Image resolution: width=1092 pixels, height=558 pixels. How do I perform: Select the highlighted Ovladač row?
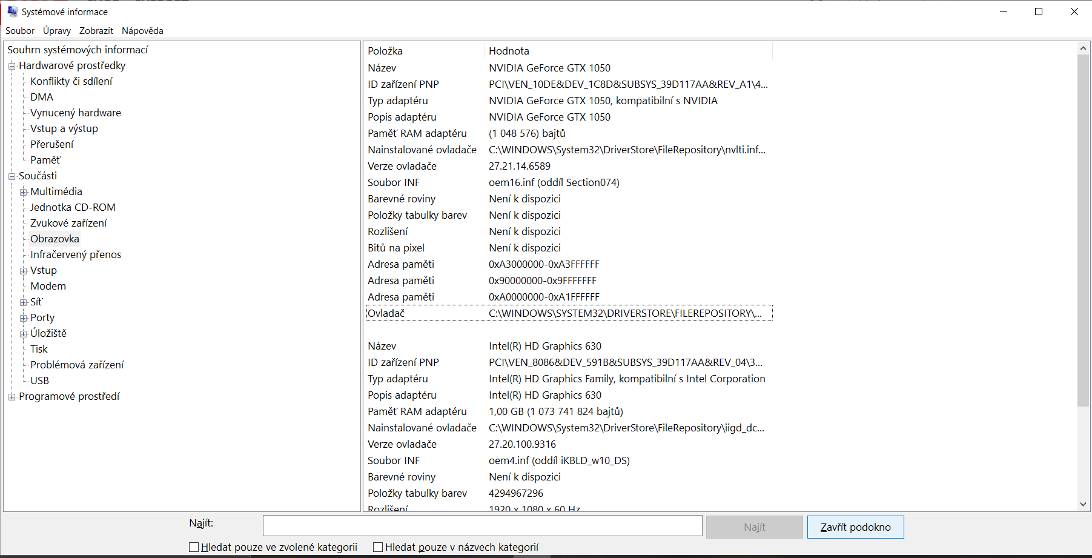[x=569, y=313]
